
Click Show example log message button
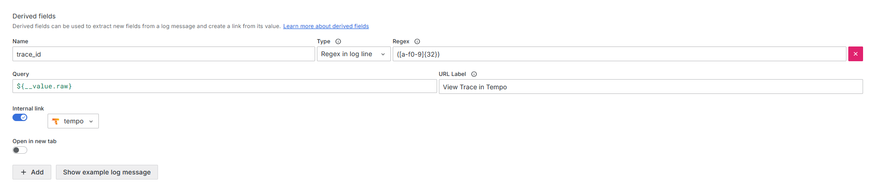tap(107, 172)
